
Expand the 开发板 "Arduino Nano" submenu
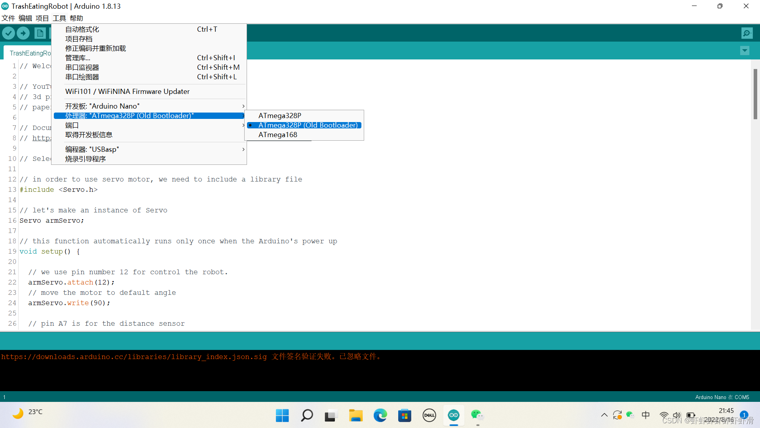click(x=150, y=106)
